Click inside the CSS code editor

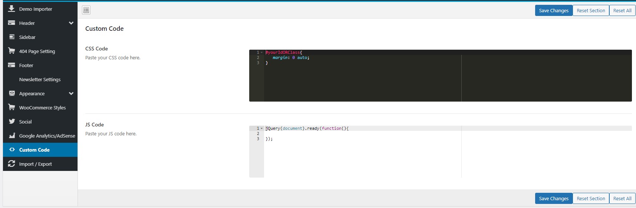pyautogui.click(x=441, y=76)
